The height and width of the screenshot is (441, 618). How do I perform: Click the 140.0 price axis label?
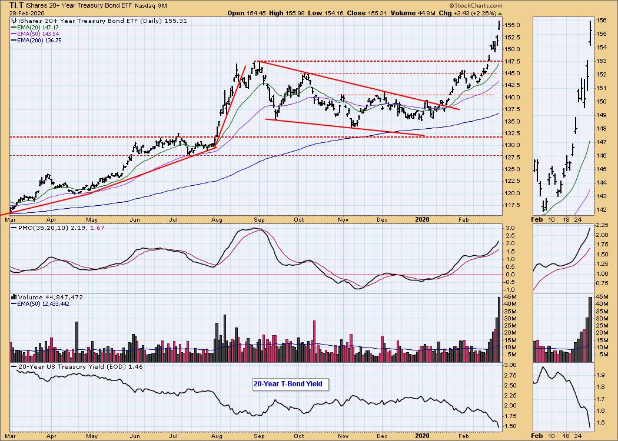tap(513, 97)
